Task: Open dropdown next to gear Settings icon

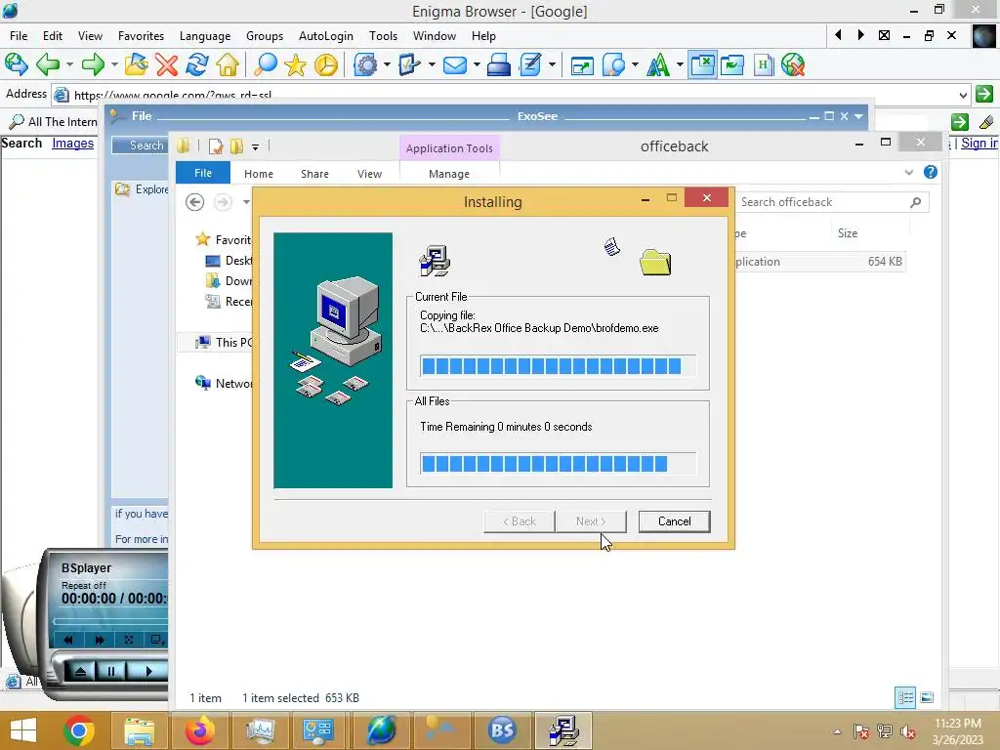Action: [387, 65]
